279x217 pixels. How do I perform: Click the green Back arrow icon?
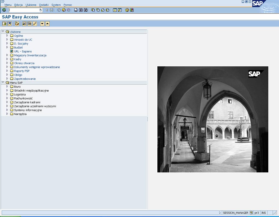click(59, 10)
